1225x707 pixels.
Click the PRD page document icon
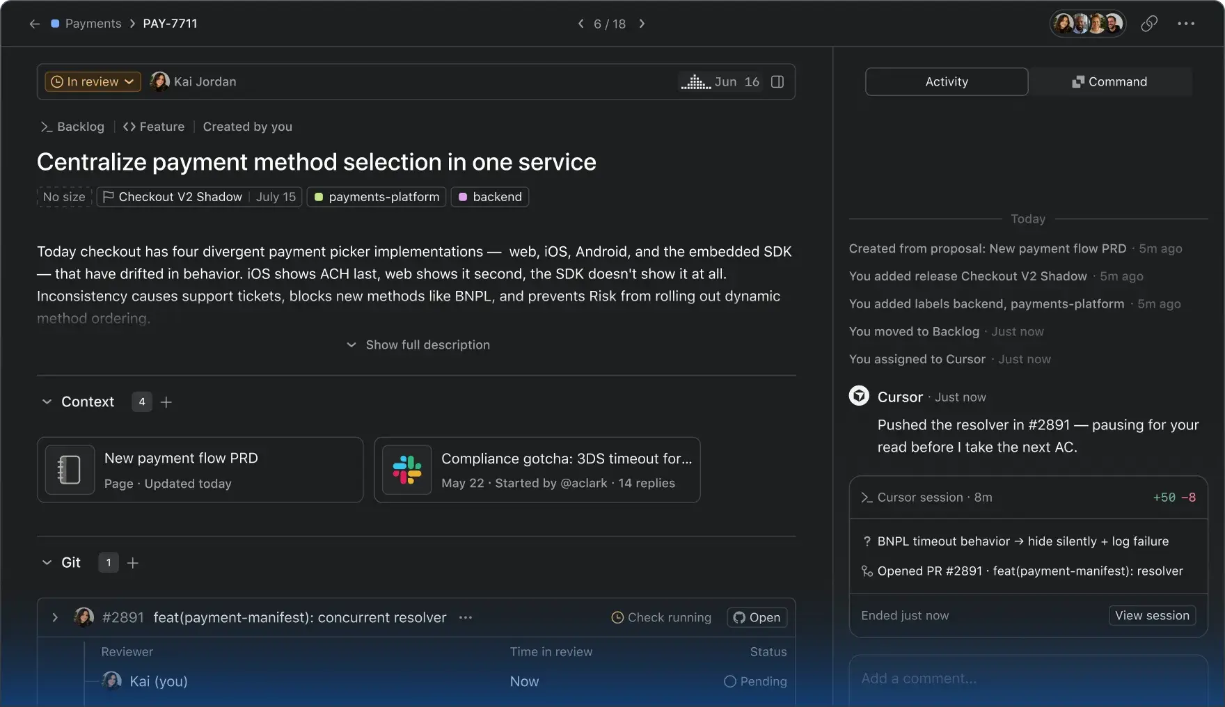(70, 470)
